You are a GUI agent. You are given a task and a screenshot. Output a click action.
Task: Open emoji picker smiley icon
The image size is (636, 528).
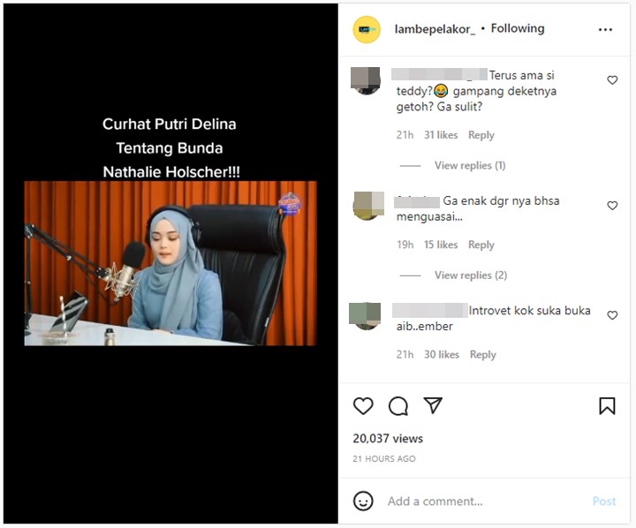363,501
